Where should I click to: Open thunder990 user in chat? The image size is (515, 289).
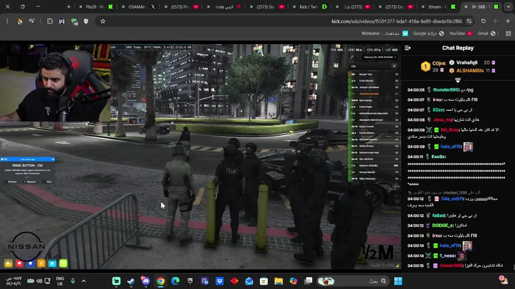point(446,90)
